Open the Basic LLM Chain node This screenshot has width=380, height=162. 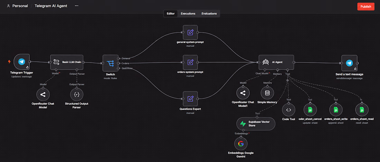click(x=67, y=62)
